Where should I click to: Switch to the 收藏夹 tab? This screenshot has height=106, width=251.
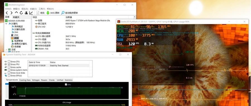click(x=16, y=17)
